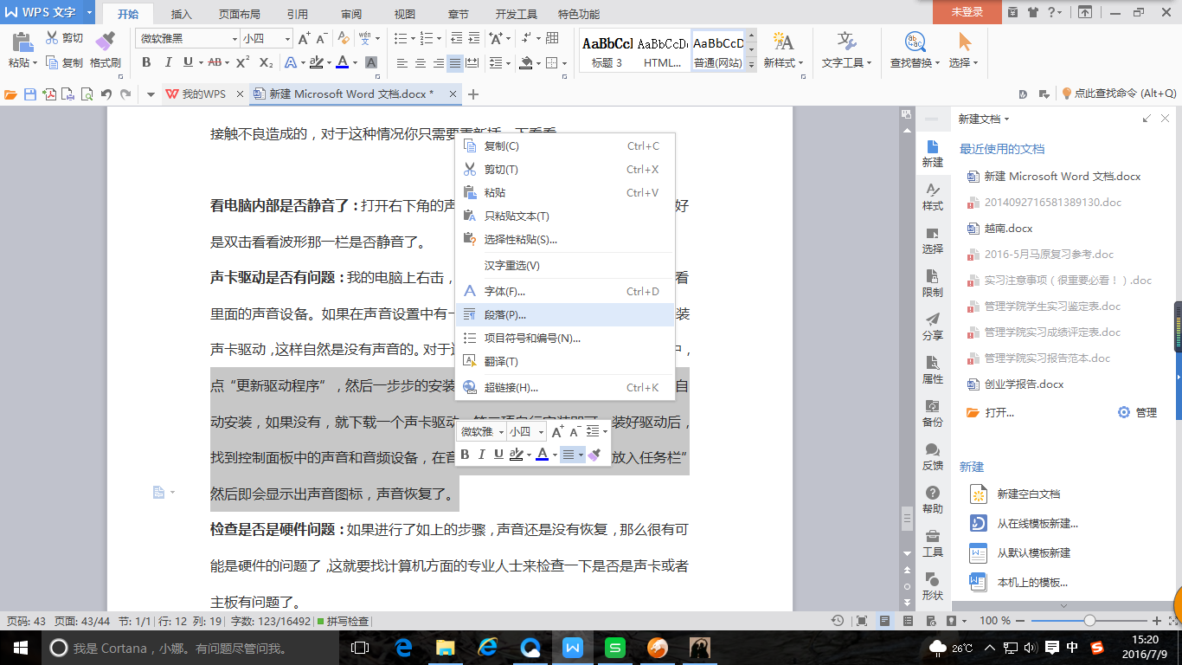Switch to the 页面布局 ribbon tab

[239, 14]
